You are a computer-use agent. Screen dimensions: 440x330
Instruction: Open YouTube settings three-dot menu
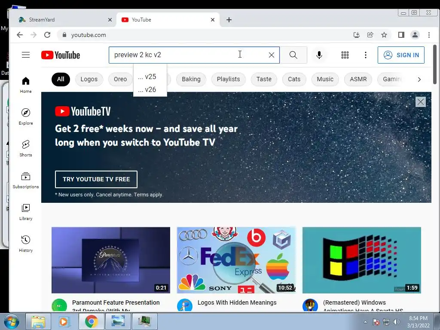(365, 55)
